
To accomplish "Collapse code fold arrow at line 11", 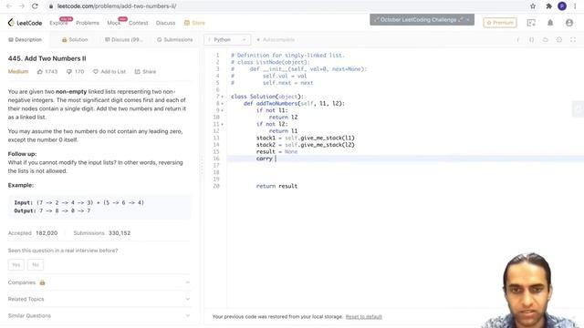I will click(x=223, y=124).
